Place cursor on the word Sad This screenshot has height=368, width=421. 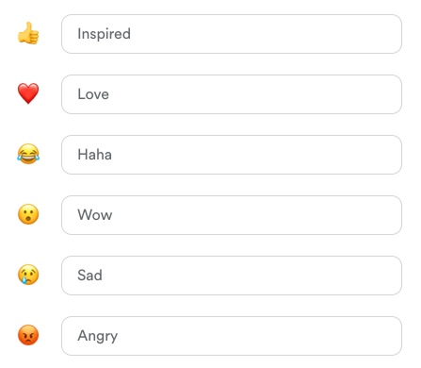89,276
